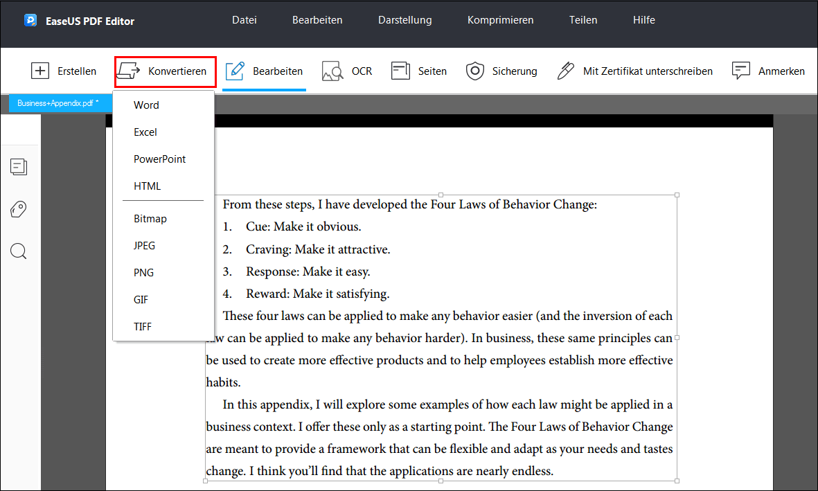Open the bookmarks tag panel
The height and width of the screenshot is (491, 818).
pyautogui.click(x=19, y=209)
